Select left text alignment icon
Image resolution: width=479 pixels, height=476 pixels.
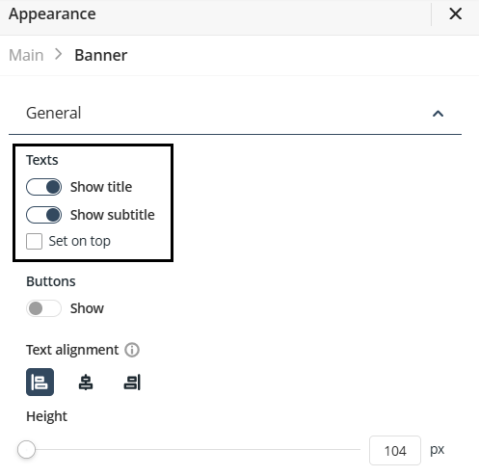[40, 383]
